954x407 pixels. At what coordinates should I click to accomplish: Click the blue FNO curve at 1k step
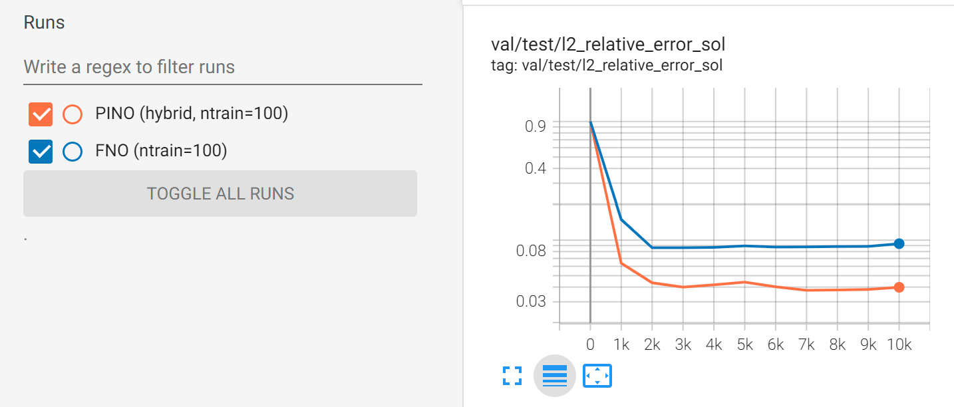pos(621,219)
